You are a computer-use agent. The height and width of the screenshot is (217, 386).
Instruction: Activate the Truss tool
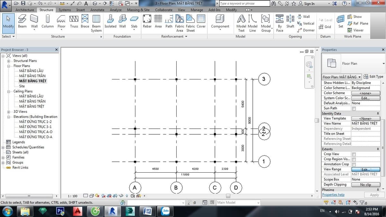coord(74,22)
